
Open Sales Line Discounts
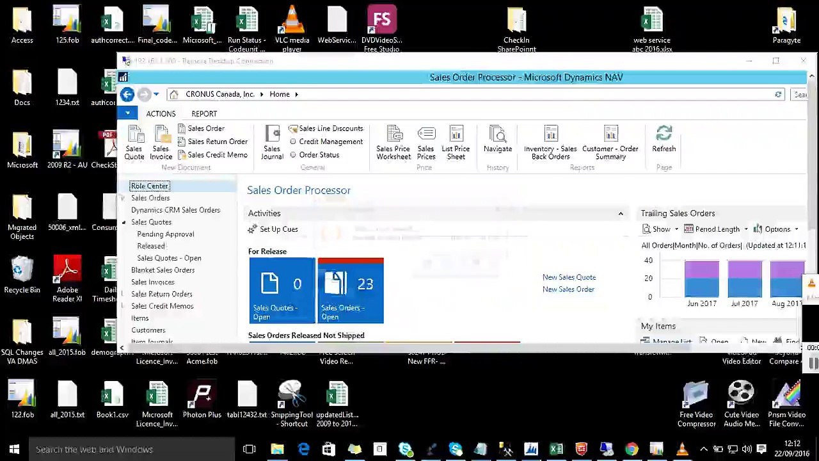(326, 128)
